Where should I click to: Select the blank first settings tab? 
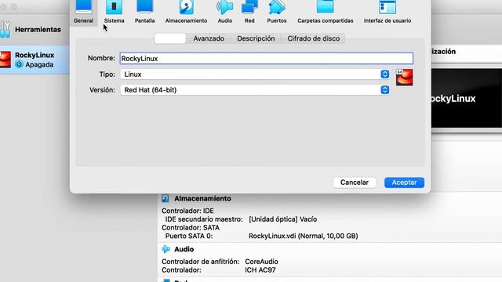tap(170, 38)
